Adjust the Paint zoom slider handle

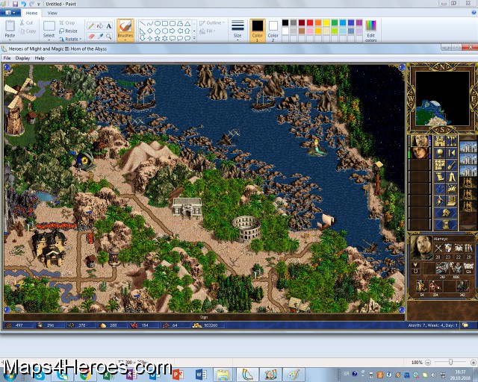pos(450,362)
